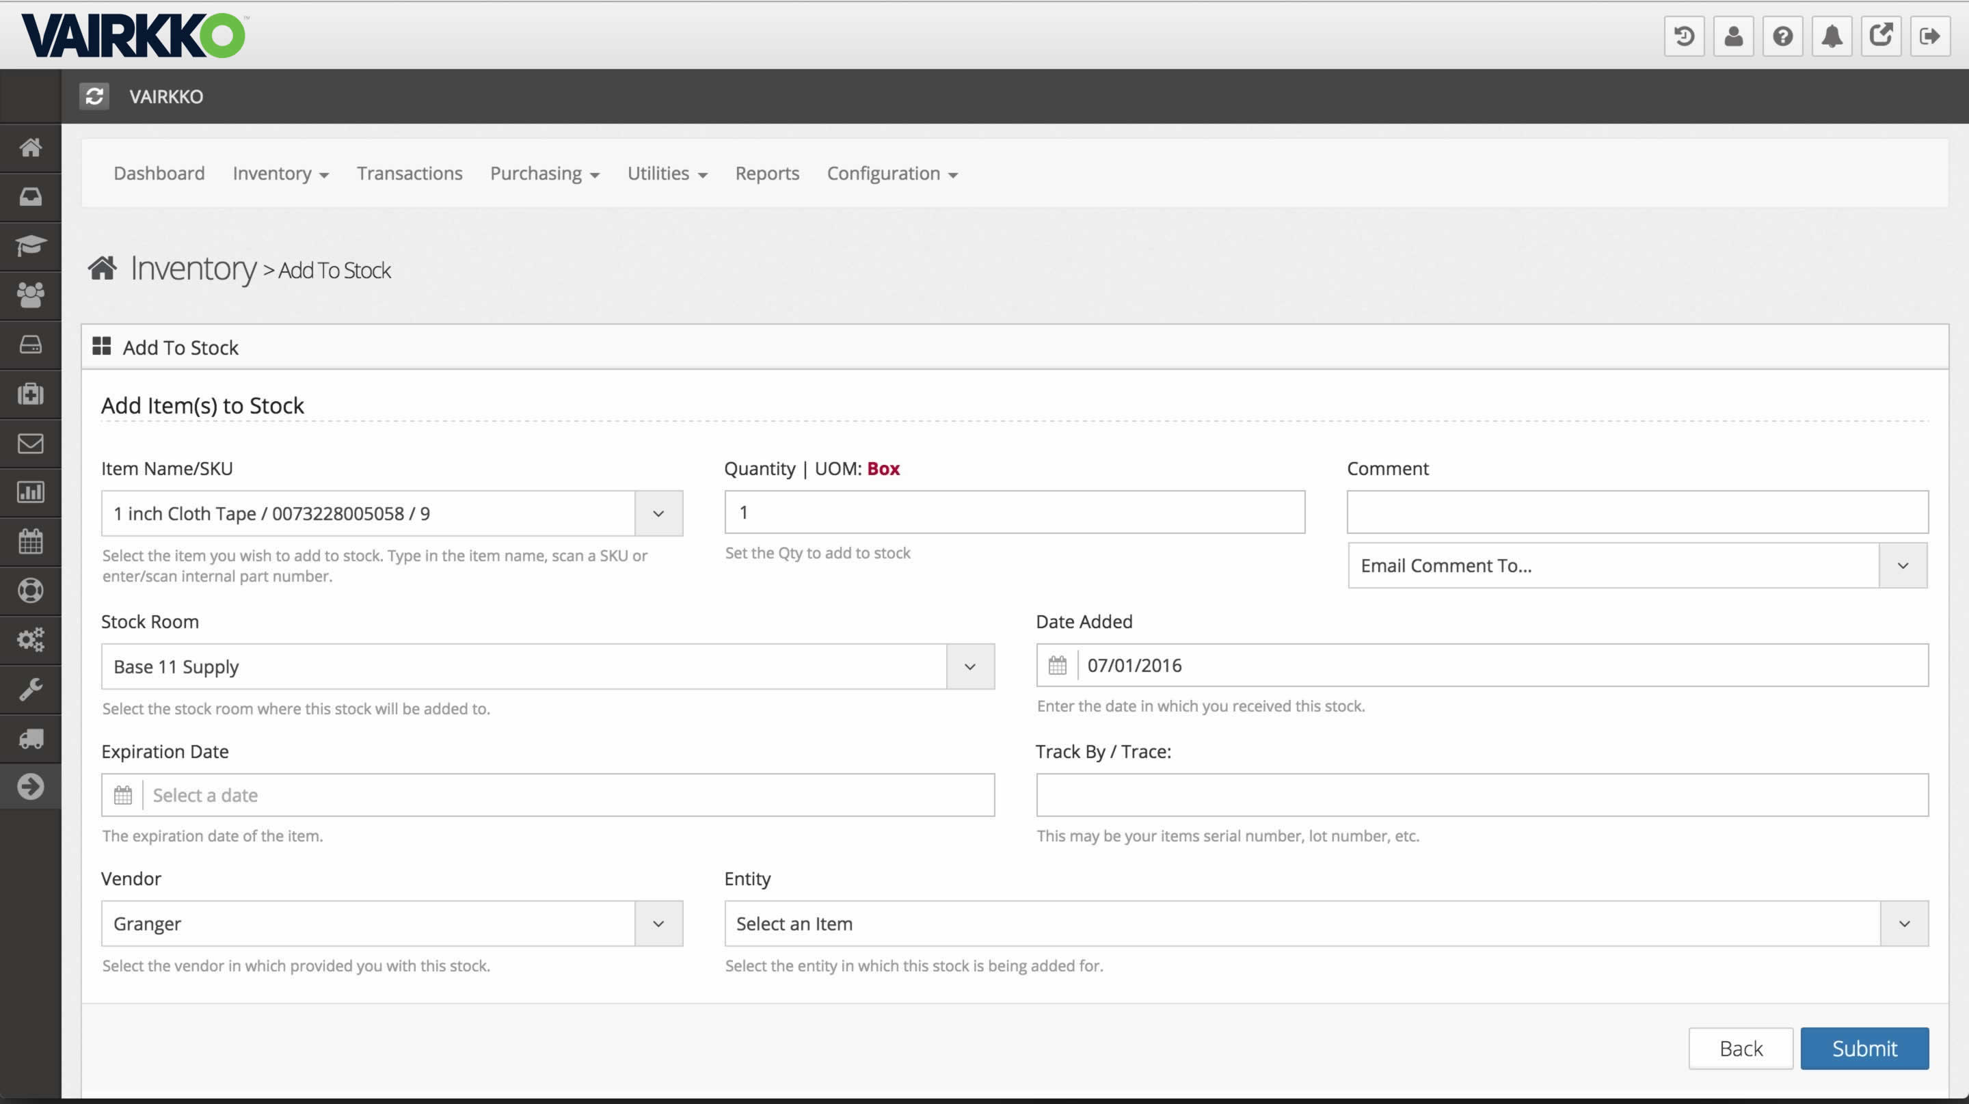Submit the add to stock form
This screenshot has width=1969, height=1104.
[x=1864, y=1048]
